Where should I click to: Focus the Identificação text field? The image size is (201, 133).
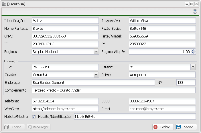[x=65, y=21]
